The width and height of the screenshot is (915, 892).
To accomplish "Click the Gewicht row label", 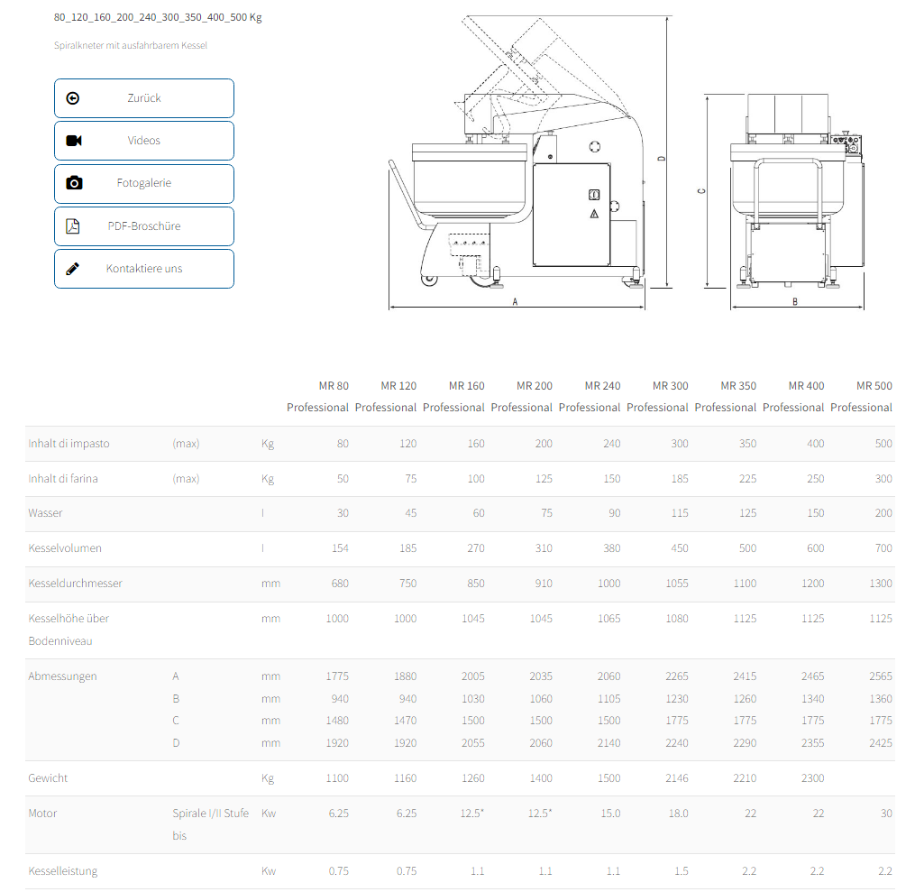I will point(49,778).
